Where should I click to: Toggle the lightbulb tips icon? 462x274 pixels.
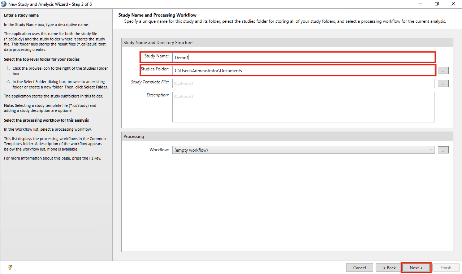(10, 267)
